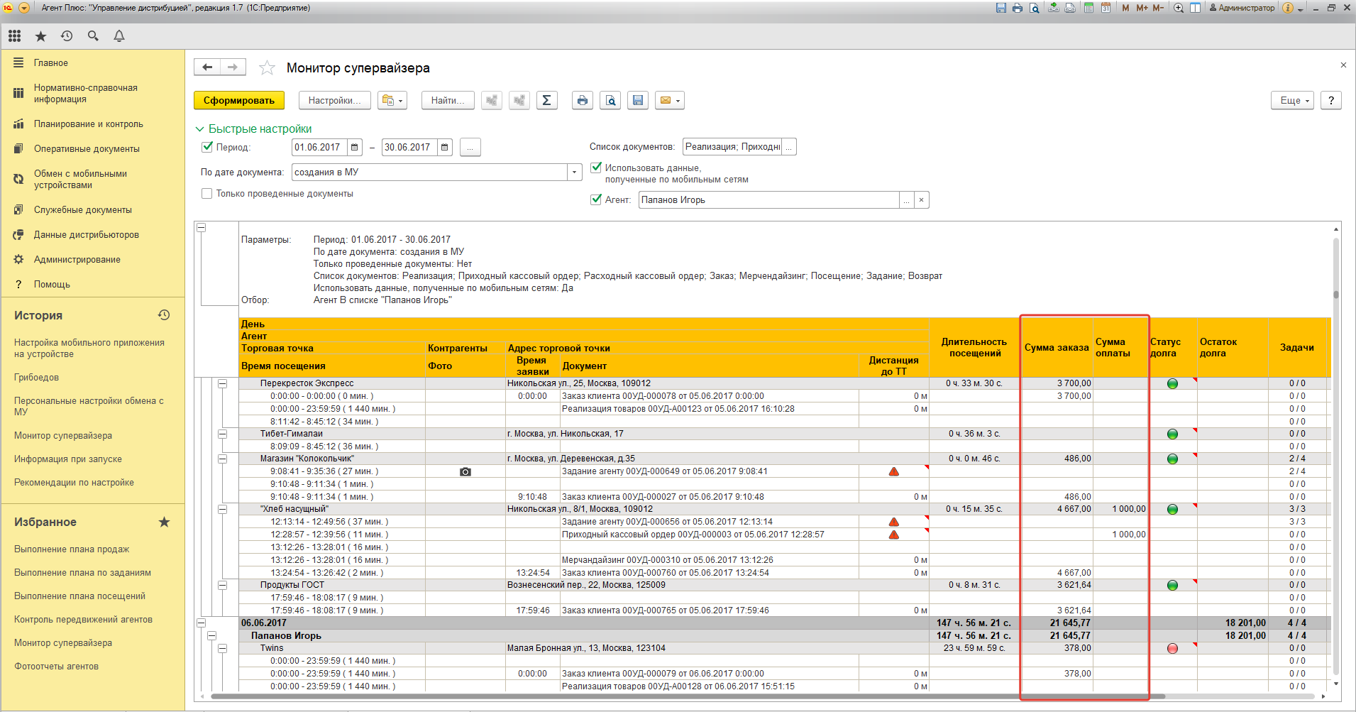Screen dimensions: 1356x712
Task: Add Монитор супервайзера to favorites star
Action: [267, 67]
